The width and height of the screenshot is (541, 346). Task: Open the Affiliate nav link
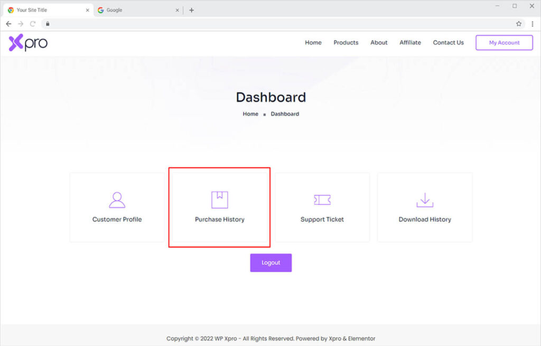tap(410, 43)
